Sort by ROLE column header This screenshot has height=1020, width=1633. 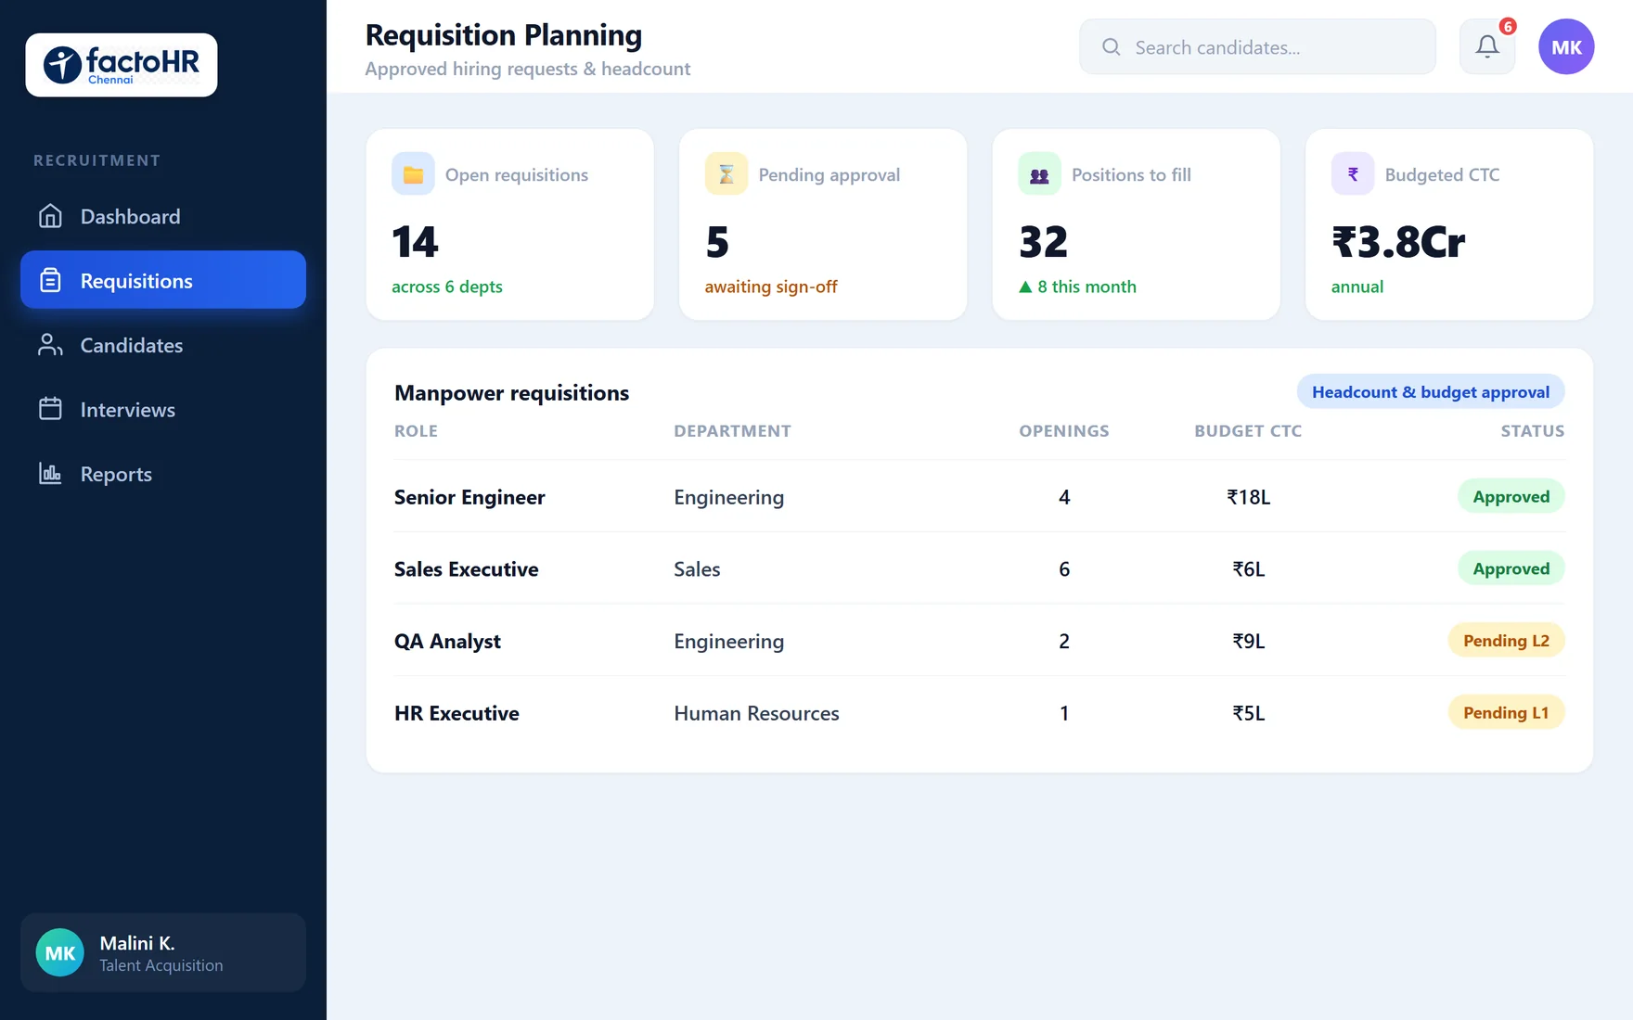click(416, 431)
